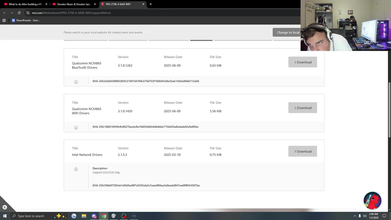391x220 pixels.
Task: Click the microphone tray icon
Action: coord(360,216)
